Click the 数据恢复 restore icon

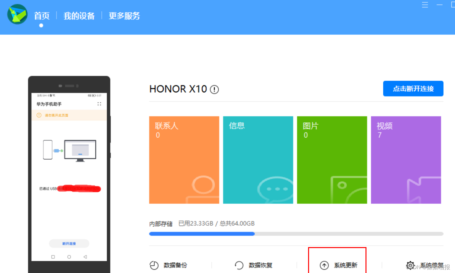tap(239, 266)
